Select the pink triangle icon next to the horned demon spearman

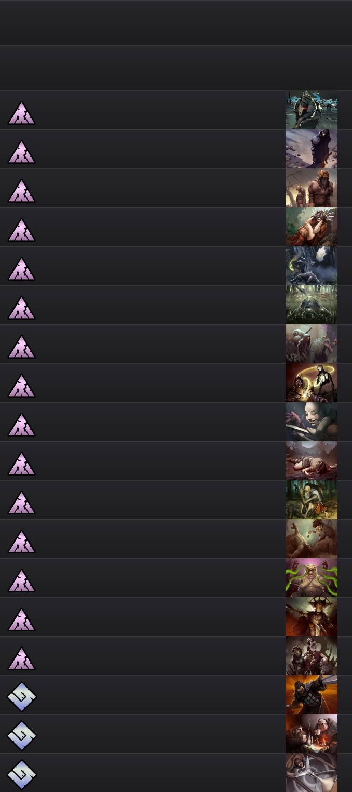(21, 619)
